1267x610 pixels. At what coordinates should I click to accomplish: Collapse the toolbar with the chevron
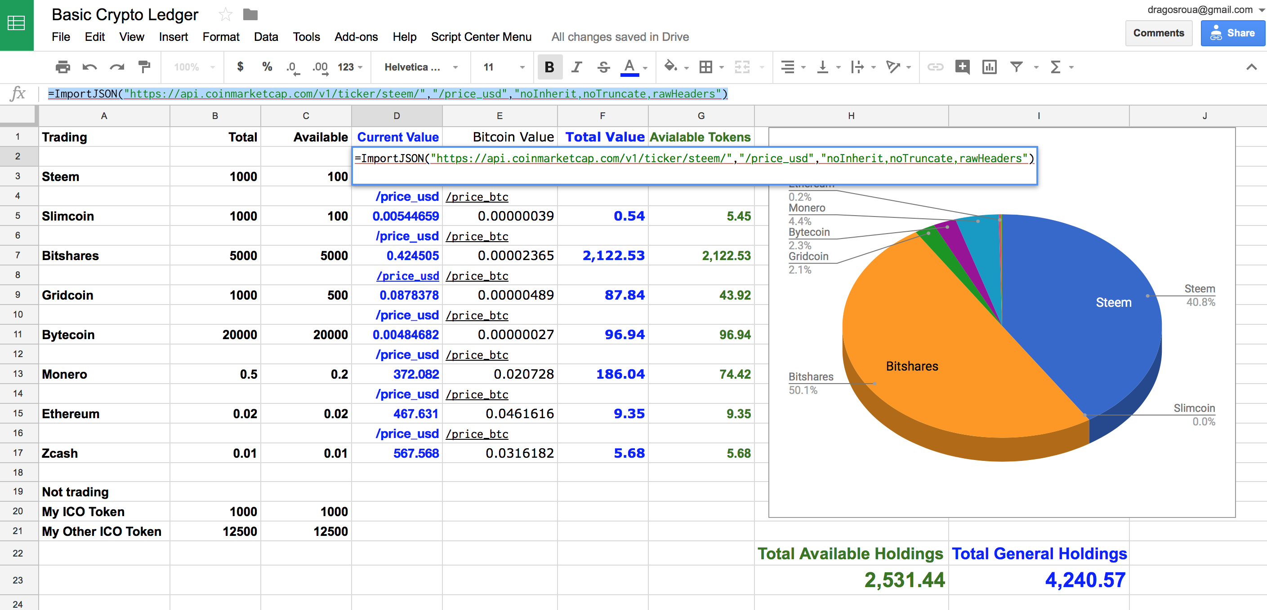click(x=1251, y=67)
